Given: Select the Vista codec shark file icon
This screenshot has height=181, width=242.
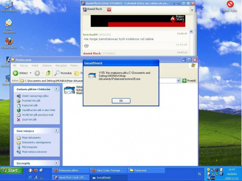Looking at the screenshot, I should coord(70,90).
